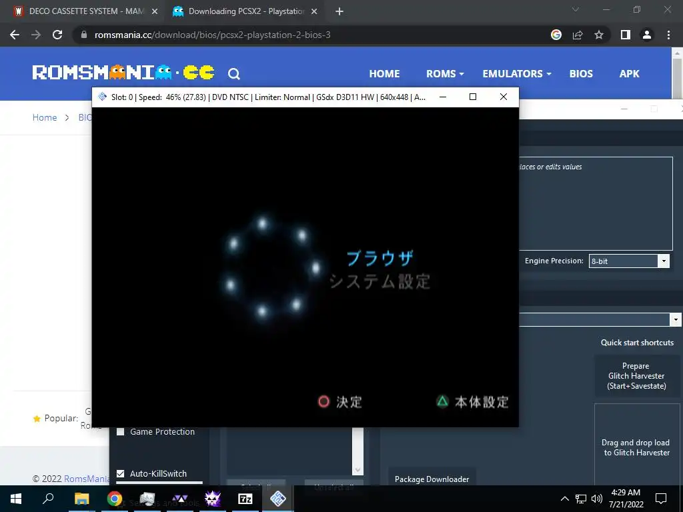Open the 7-Zip taskbar icon
Screen dimensions: 683x512
(x=245, y=499)
